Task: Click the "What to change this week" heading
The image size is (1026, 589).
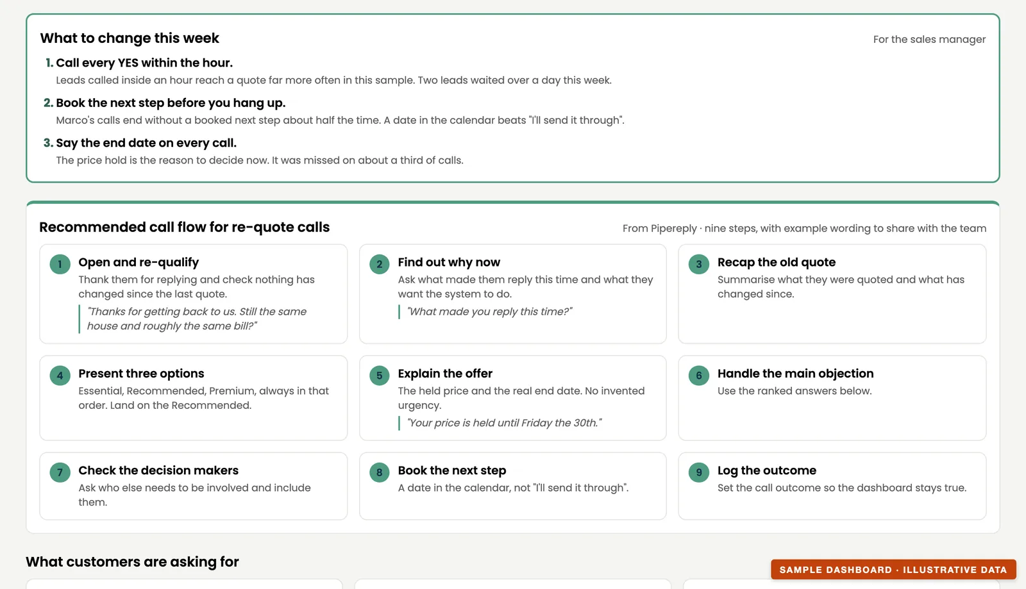Action: coord(130,38)
